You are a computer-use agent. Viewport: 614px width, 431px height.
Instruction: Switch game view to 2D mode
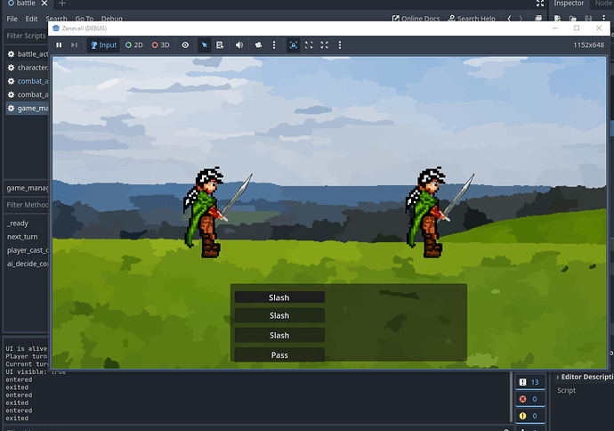click(x=134, y=45)
